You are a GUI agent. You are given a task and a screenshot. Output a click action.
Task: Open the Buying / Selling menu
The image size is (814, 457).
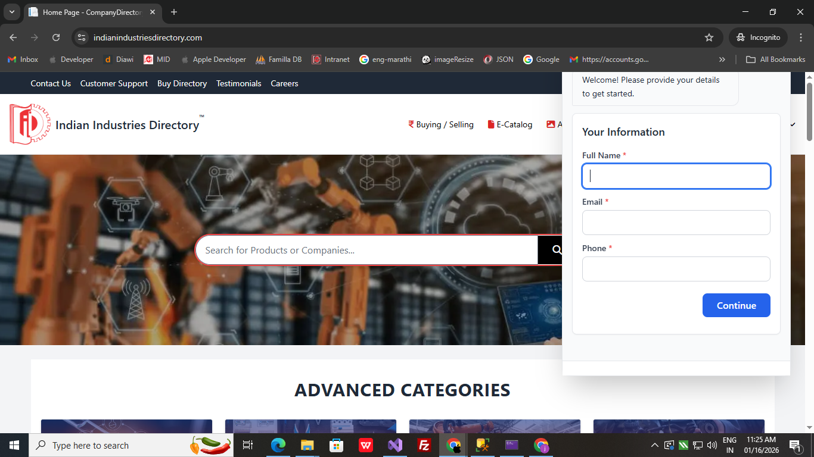click(441, 124)
